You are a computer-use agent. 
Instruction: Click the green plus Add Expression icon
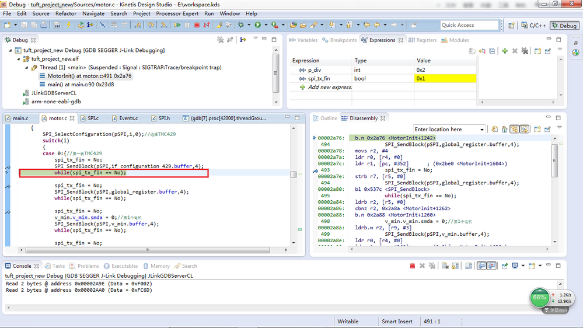point(505,51)
